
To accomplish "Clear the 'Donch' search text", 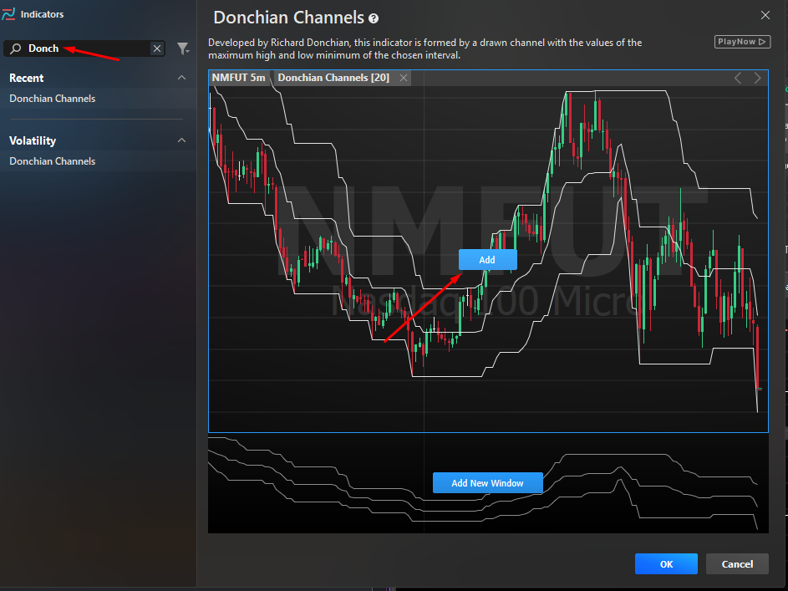I will pyautogui.click(x=156, y=48).
